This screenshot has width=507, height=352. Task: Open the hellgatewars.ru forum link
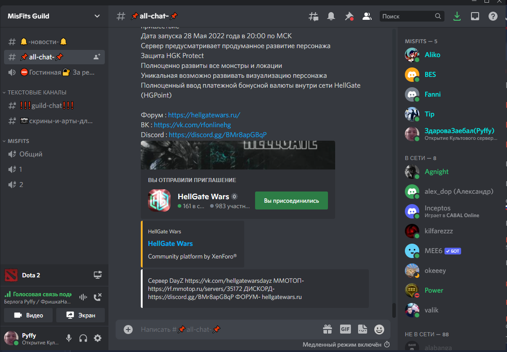pyautogui.click(x=204, y=115)
